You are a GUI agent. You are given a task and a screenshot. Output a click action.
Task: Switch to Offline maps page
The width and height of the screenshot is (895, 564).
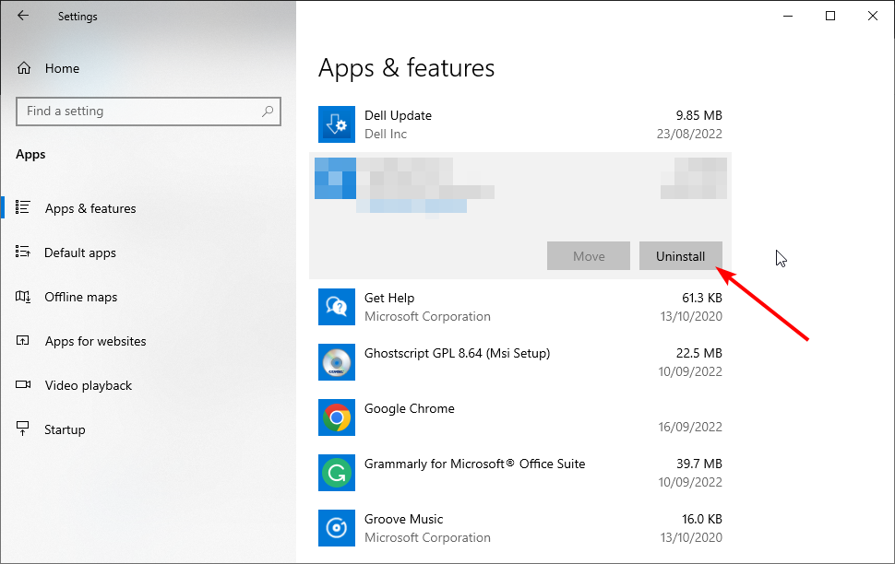(x=81, y=297)
